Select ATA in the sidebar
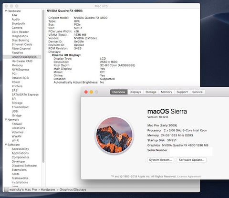 click(14, 15)
